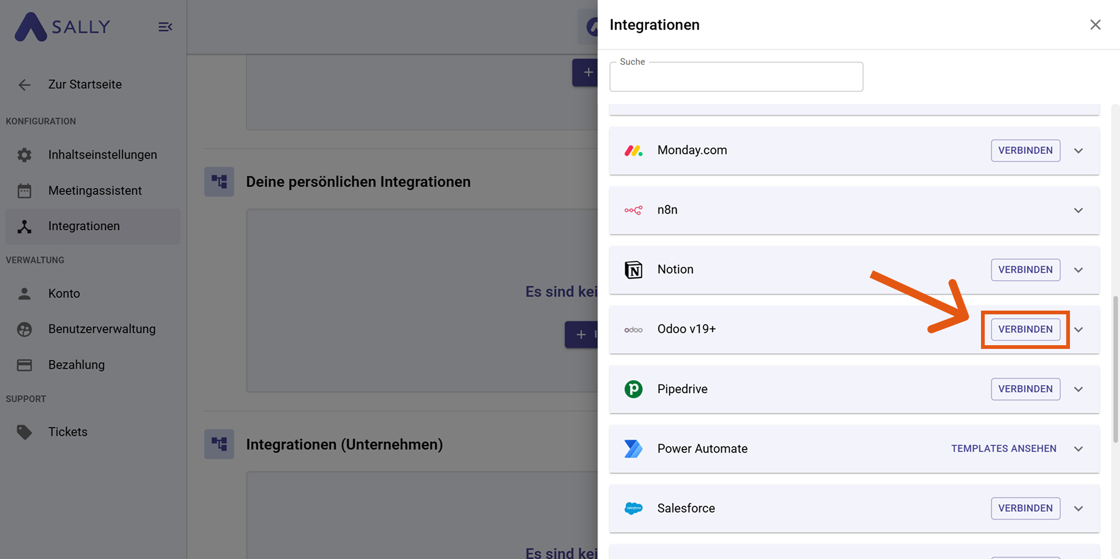
Task: Click the Notion logo icon
Action: tap(633, 270)
